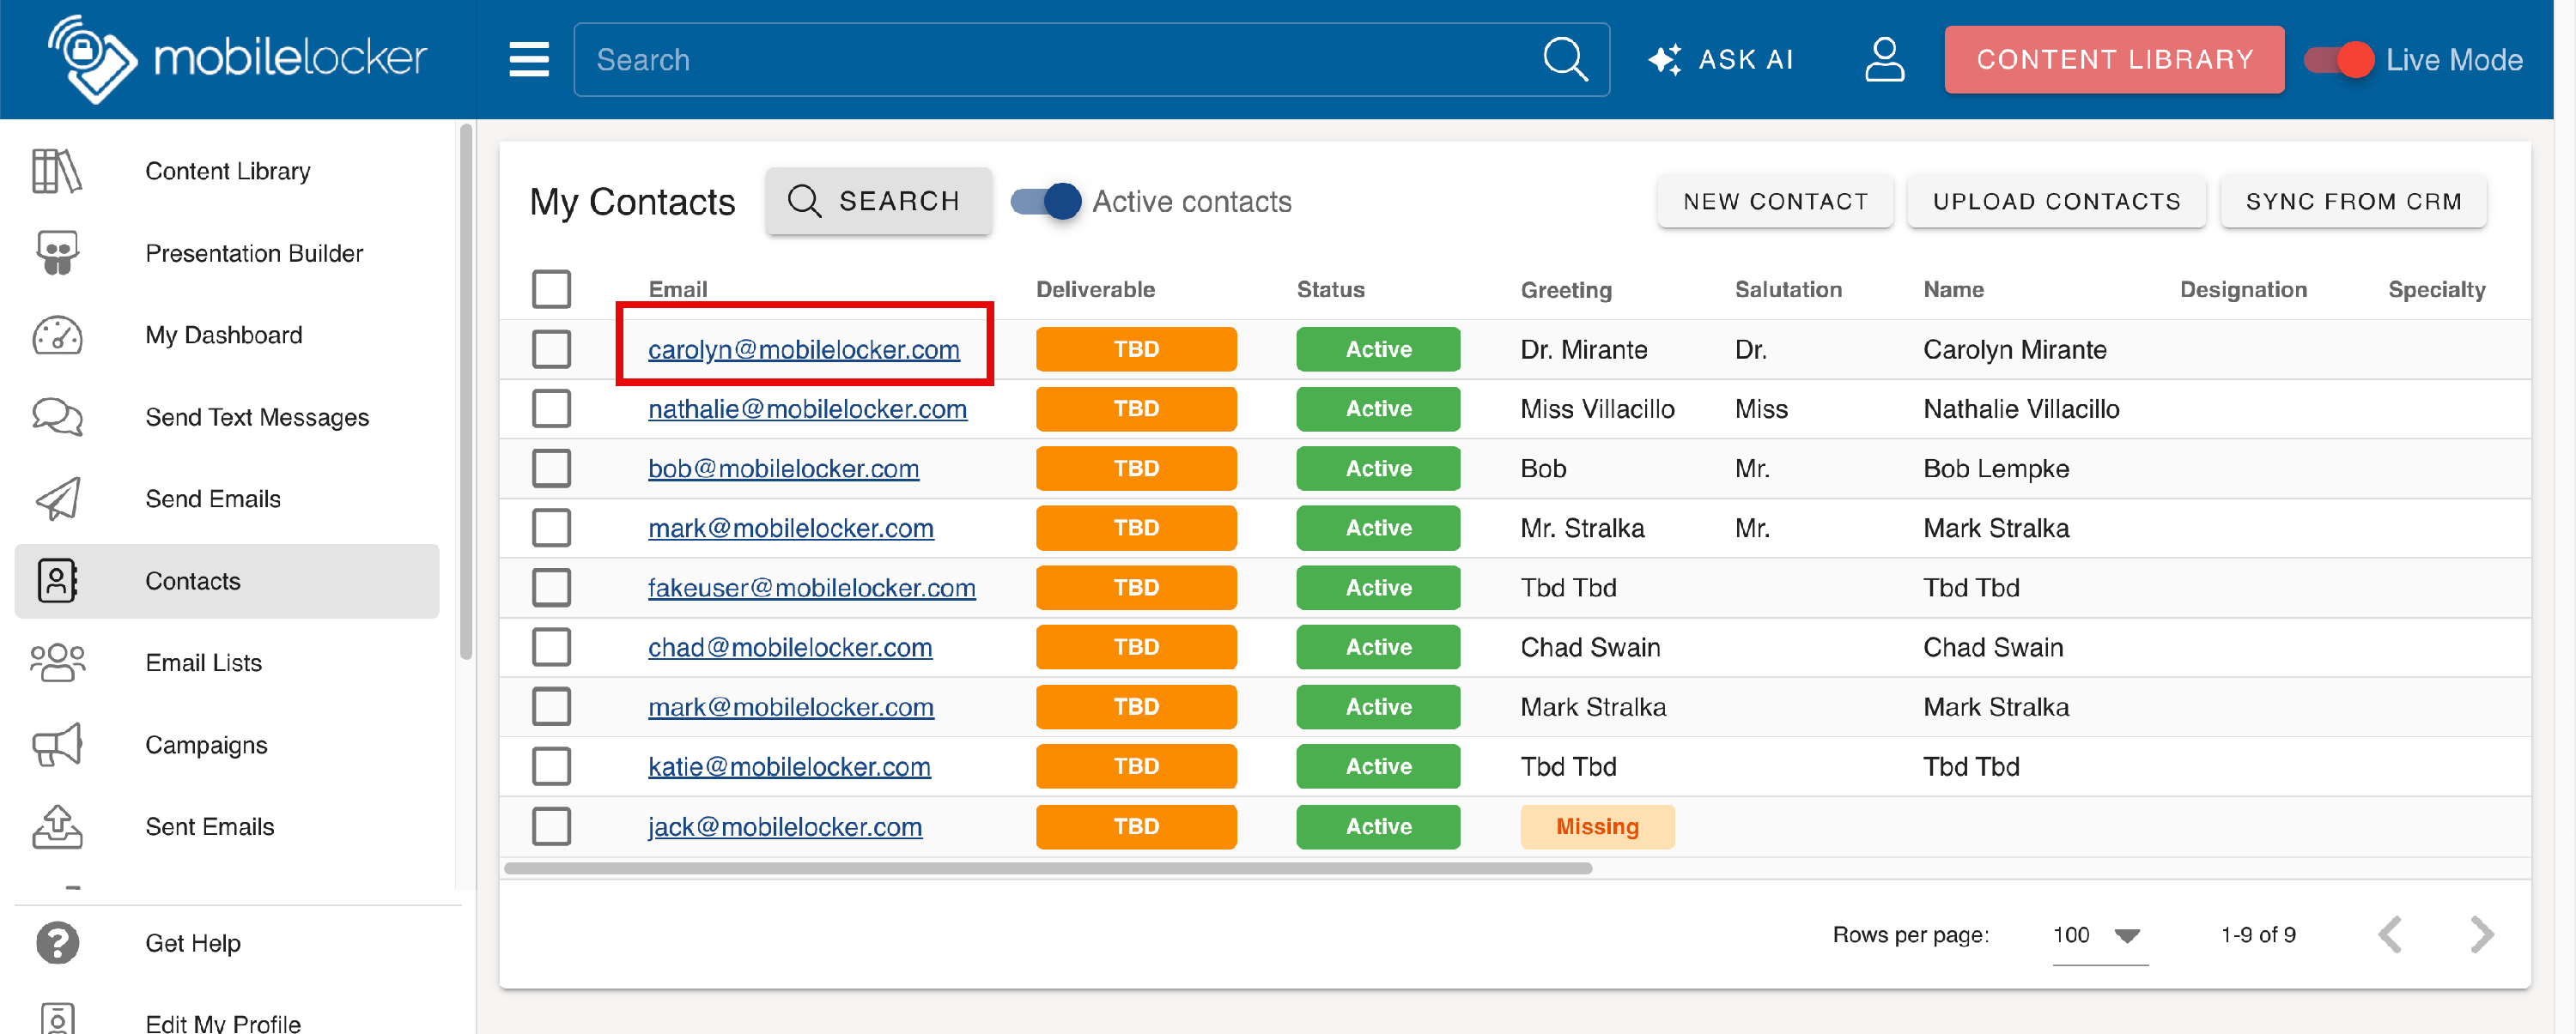The image size is (2576, 1034).
Task: Click the sidebar vertical scrollbar
Action: (465, 391)
